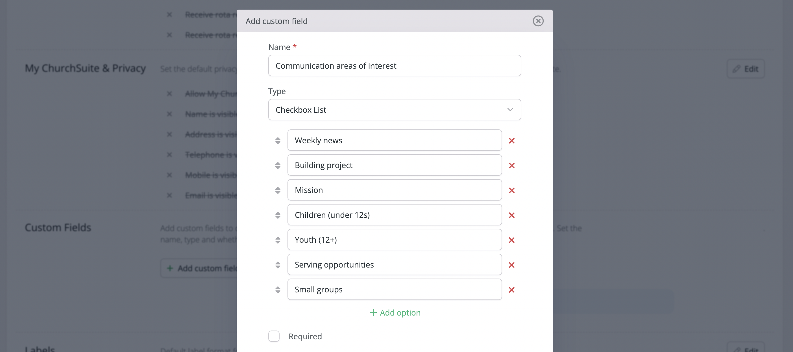Open the Type dropdown showing Checkbox List
Image resolution: width=793 pixels, height=352 pixels.
394,110
